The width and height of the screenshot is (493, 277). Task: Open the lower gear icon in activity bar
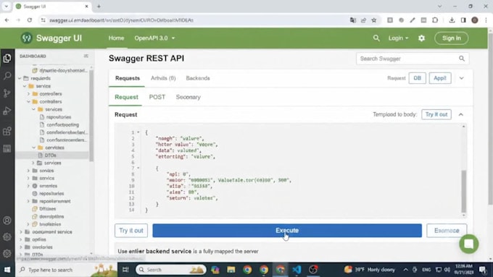7,253
